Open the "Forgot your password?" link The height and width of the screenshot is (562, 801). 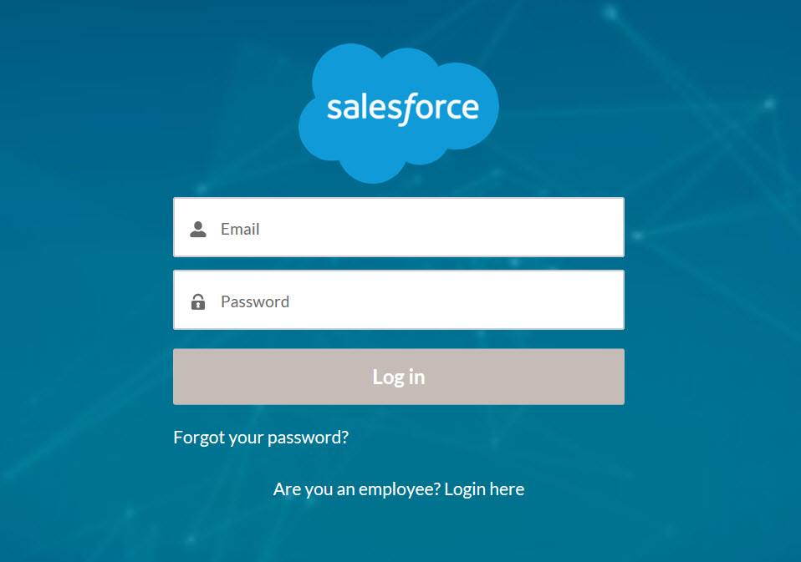click(x=261, y=437)
